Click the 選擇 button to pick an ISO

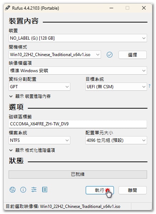coord(132,55)
